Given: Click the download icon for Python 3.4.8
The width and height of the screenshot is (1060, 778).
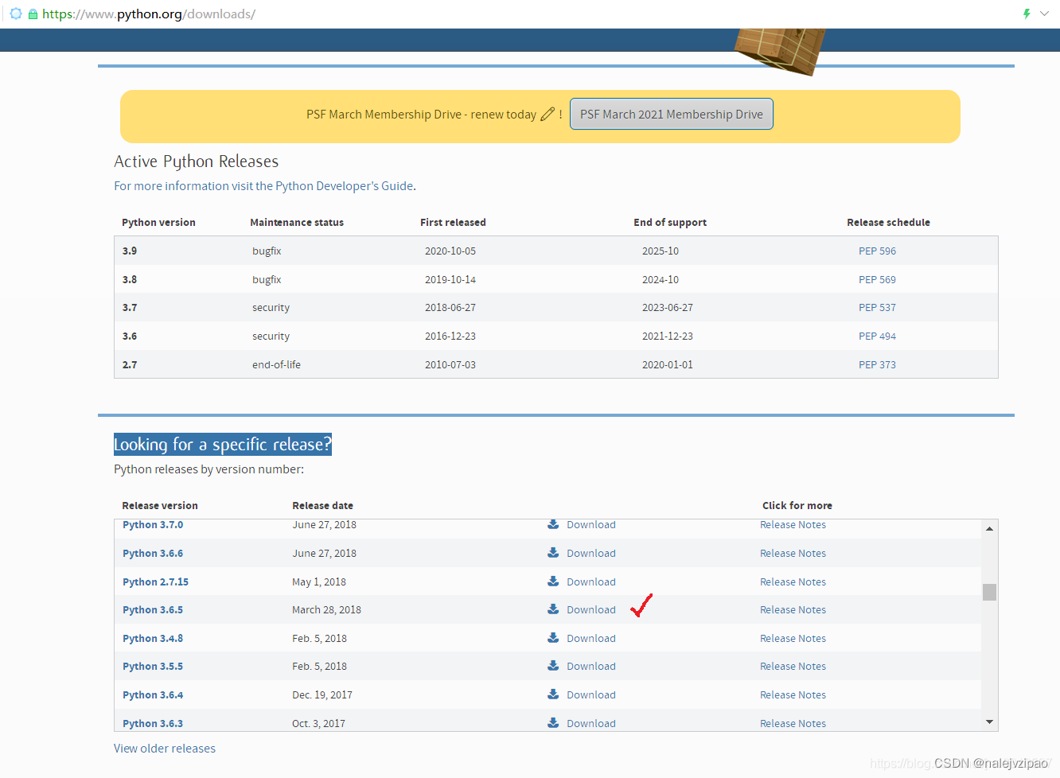Looking at the screenshot, I should tap(553, 638).
